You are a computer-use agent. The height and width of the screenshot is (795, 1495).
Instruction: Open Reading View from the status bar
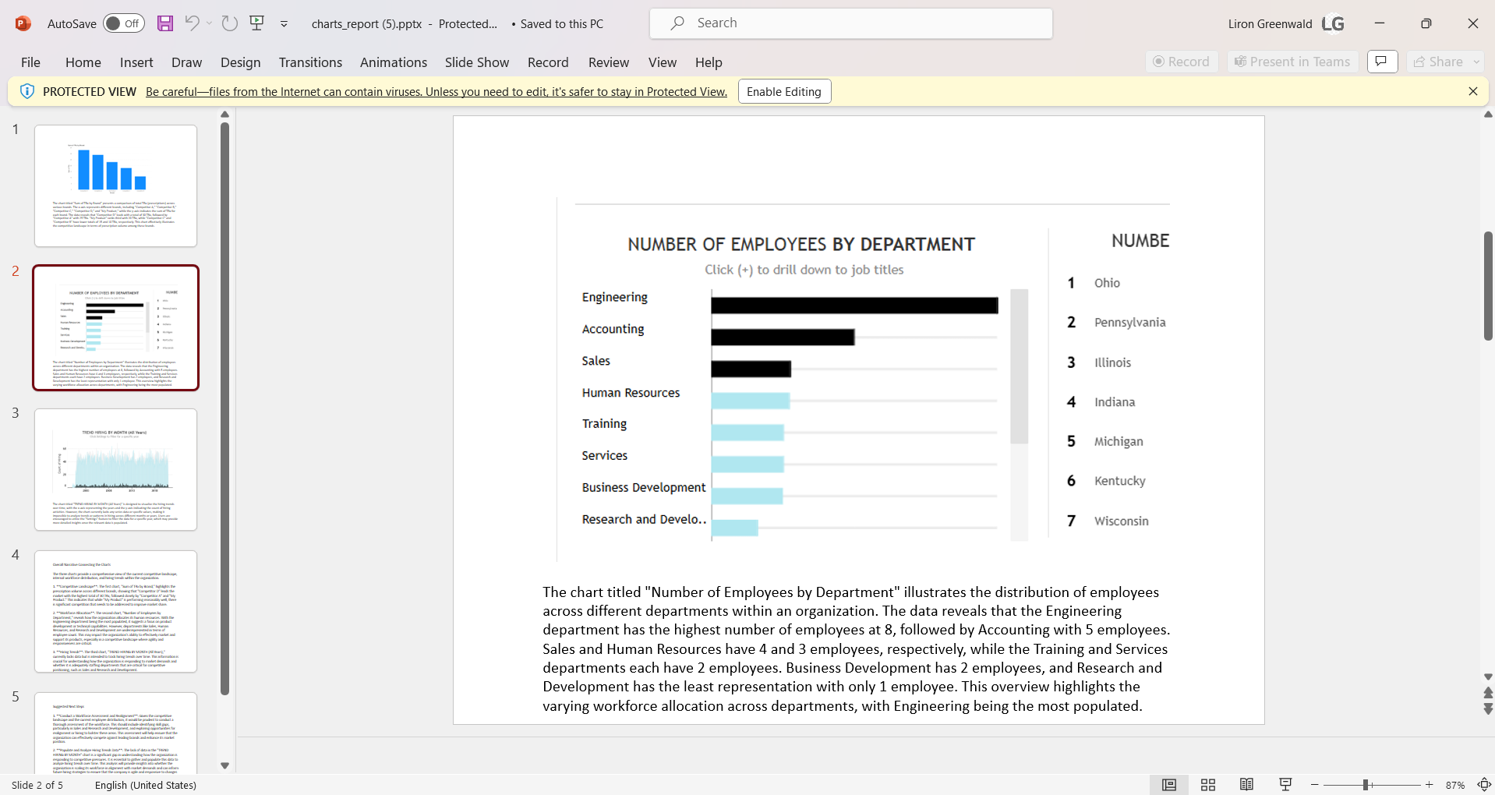coord(1247,785)
